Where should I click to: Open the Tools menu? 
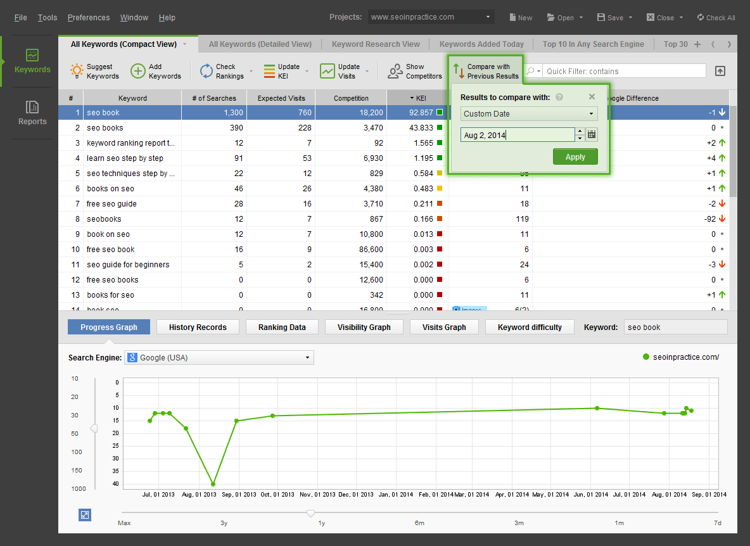[48, 18]
